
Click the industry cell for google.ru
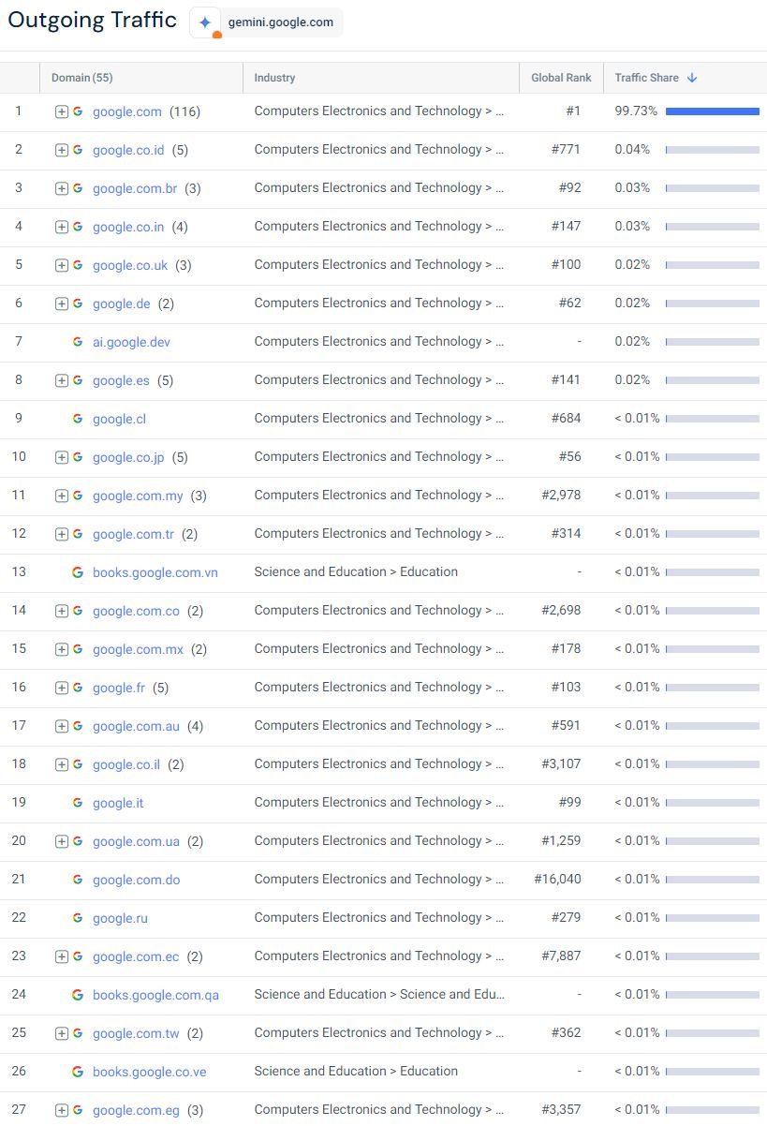pos(379,917)
